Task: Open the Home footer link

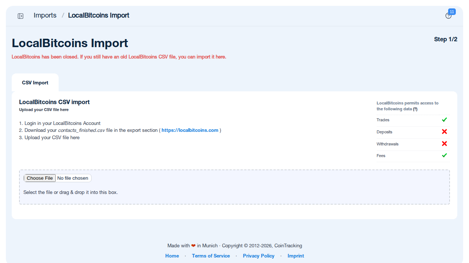Action: coord(172,256)
